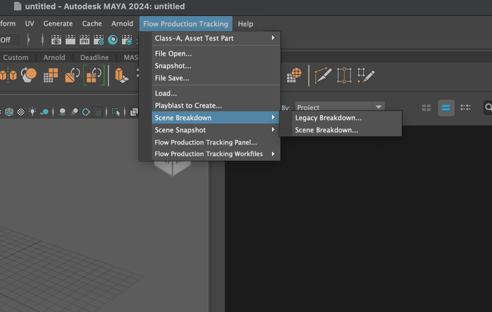
Task: Open Hypershade with the teal sphere icon
Action: [113, 40]
